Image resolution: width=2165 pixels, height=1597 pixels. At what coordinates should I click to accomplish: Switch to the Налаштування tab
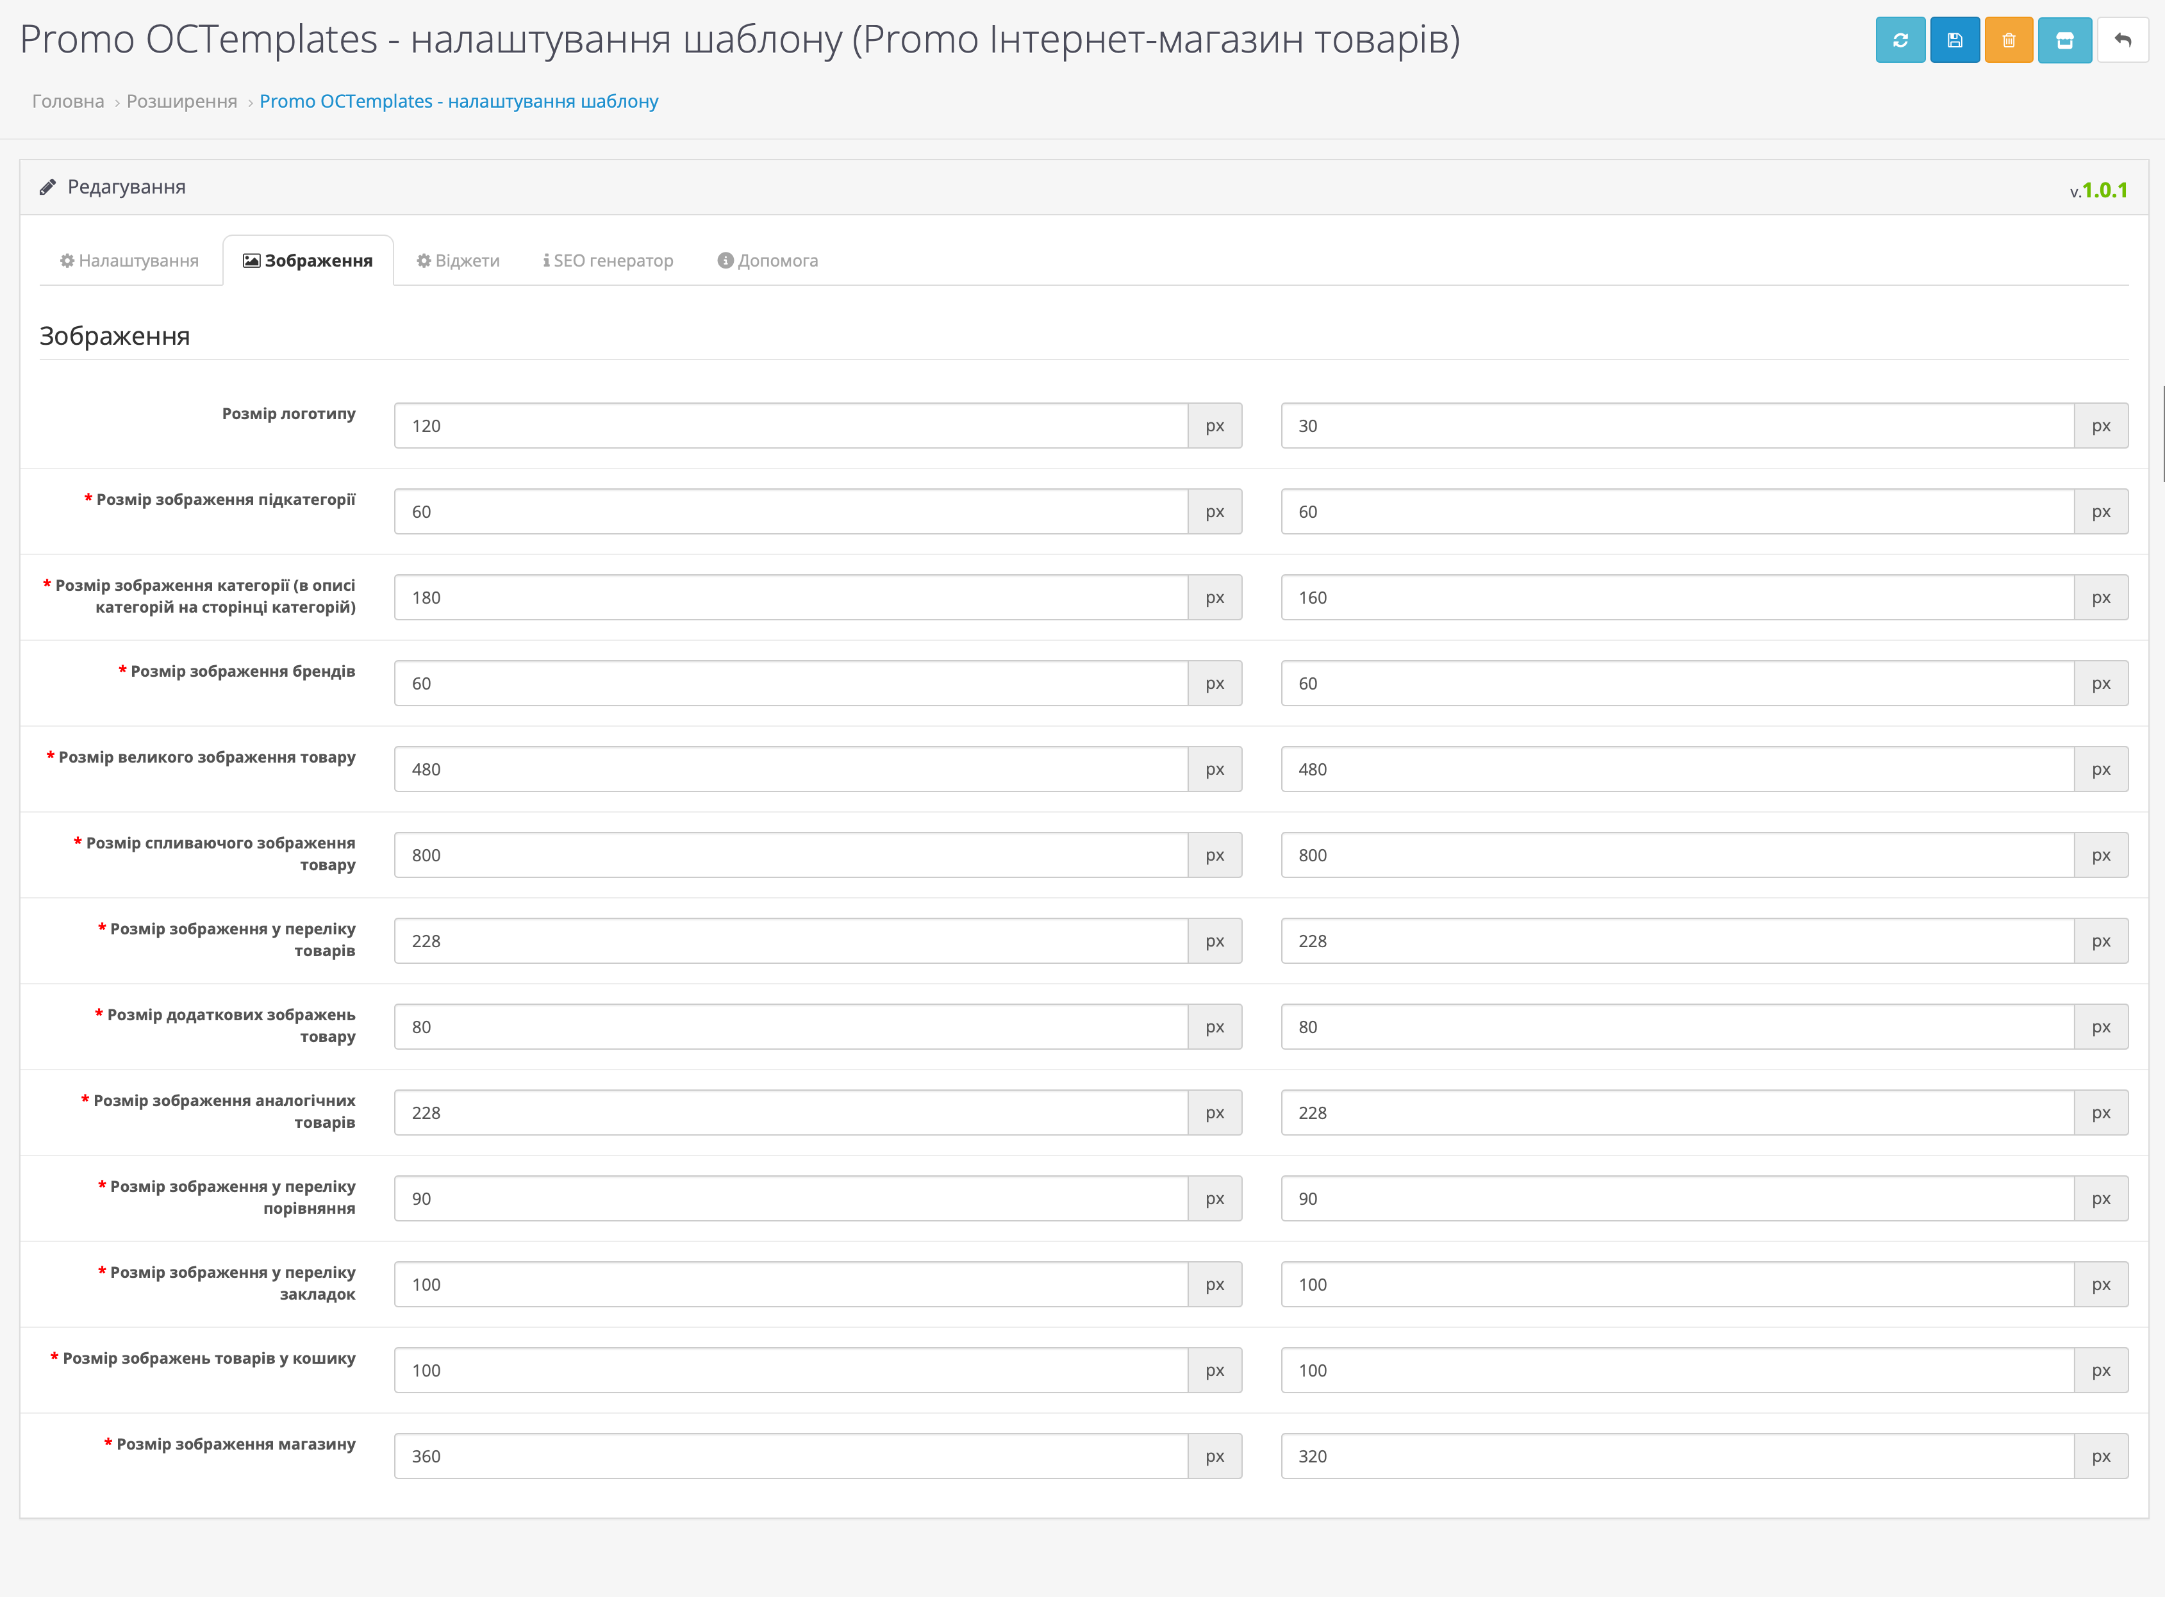pyautogui.click(x=129, y=261)
